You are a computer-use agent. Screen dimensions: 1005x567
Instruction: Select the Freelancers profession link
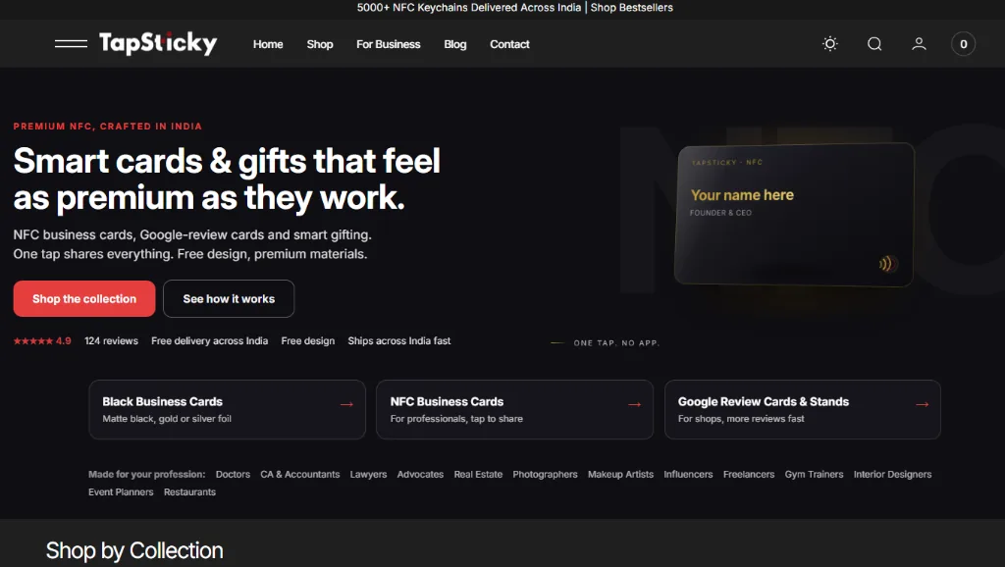749,474
